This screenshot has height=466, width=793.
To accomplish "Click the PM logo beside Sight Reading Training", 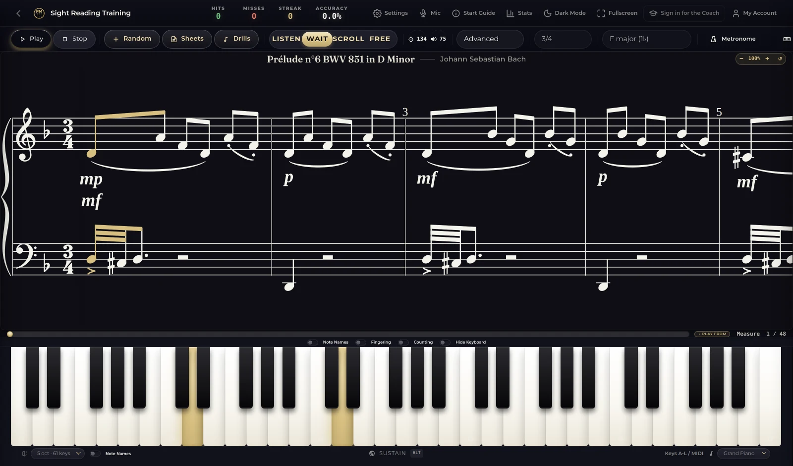I will coord(39,13).
